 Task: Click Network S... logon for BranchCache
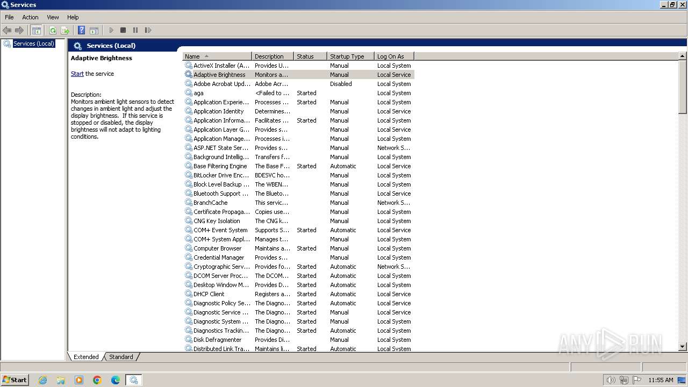393,203
